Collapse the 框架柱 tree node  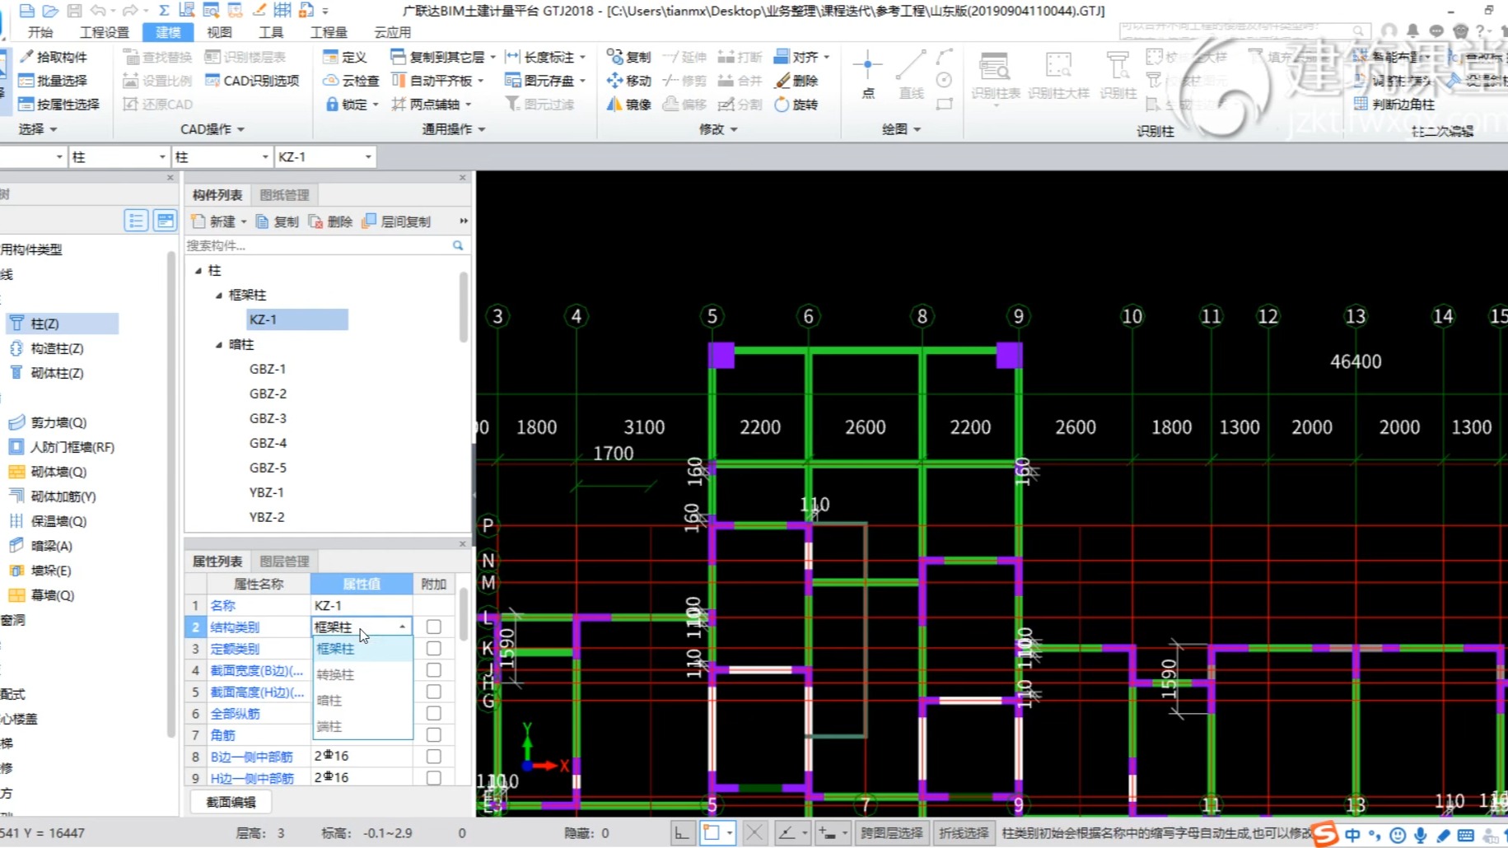coord(219,295)
